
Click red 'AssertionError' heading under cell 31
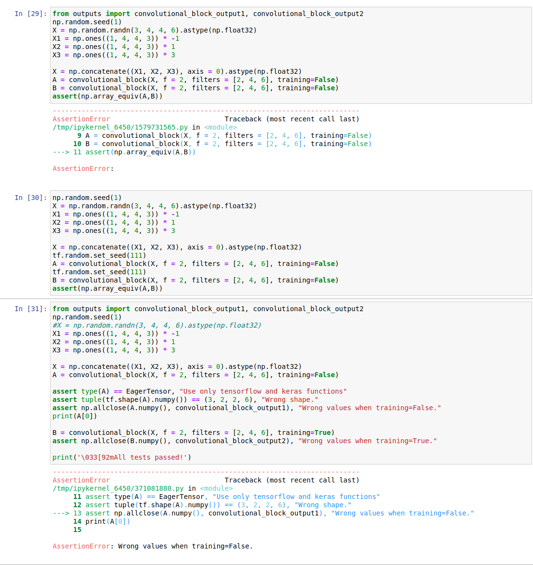point(81,480)
